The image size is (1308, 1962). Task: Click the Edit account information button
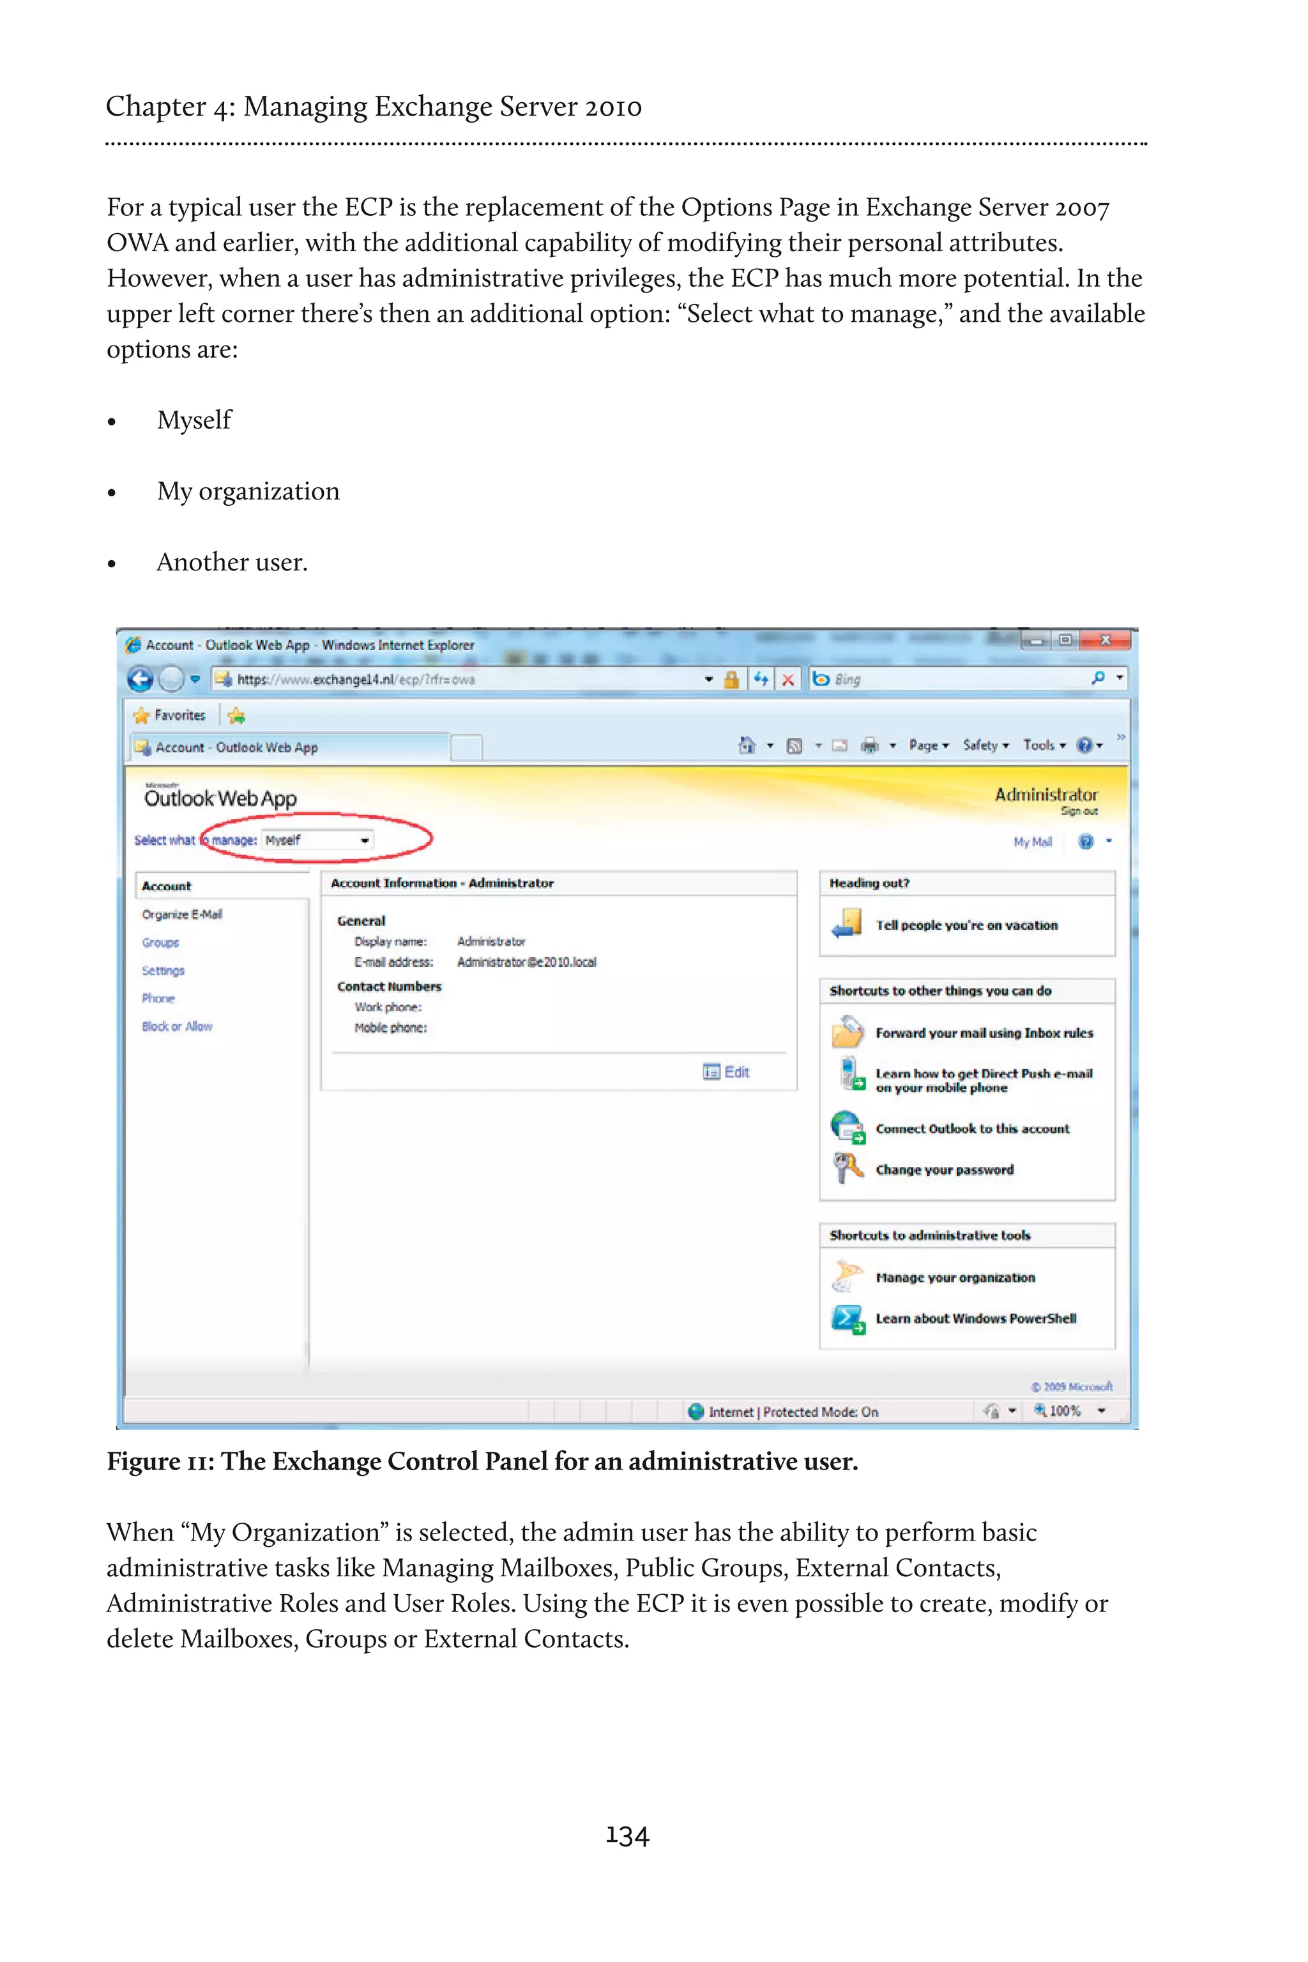point(726,1072)
